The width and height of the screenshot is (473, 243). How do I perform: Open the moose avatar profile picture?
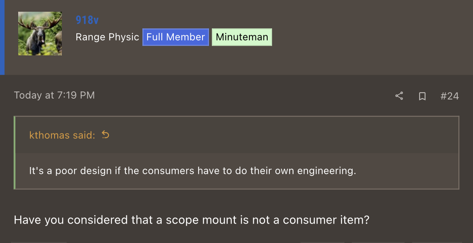(40, 34)
